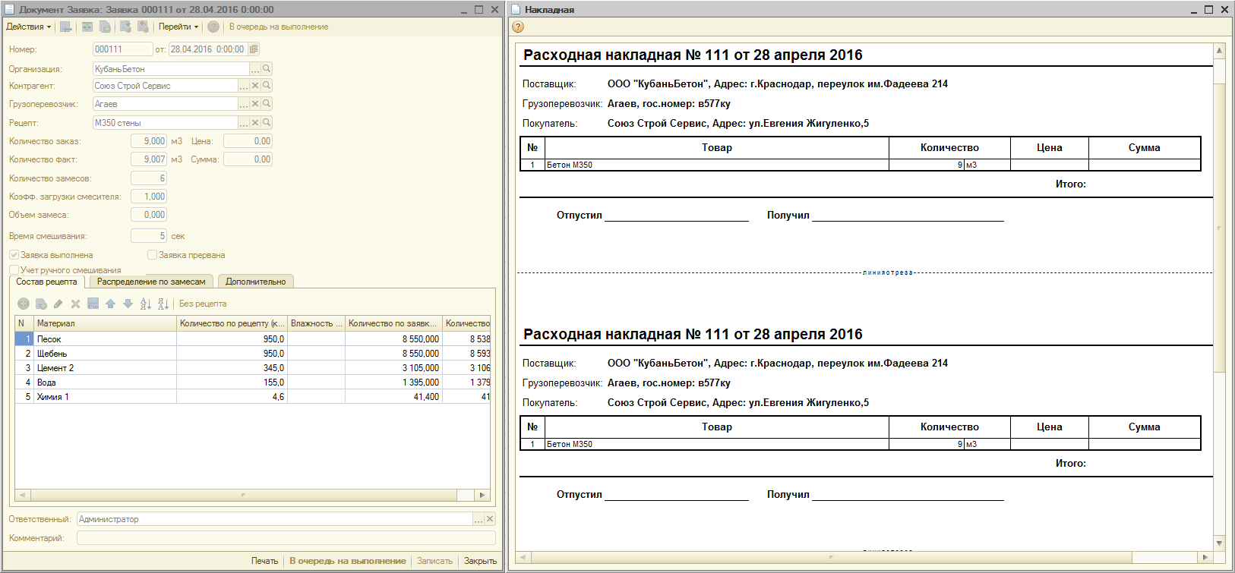
Task: Switch to Распределение по замесам tab
Action: (151, 282)
